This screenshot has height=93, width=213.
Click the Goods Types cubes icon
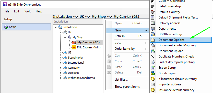click(x=153, y=73)
